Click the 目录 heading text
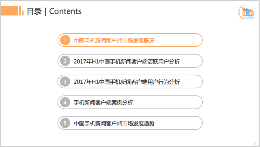This screenshot has width=260, height=147. (34, 11)
